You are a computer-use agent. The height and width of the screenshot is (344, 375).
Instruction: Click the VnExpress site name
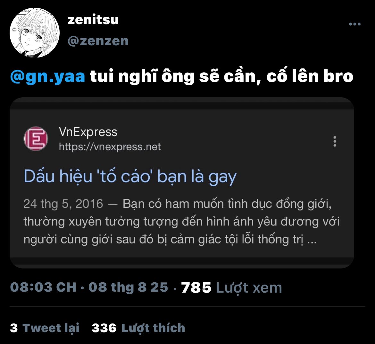88,132
